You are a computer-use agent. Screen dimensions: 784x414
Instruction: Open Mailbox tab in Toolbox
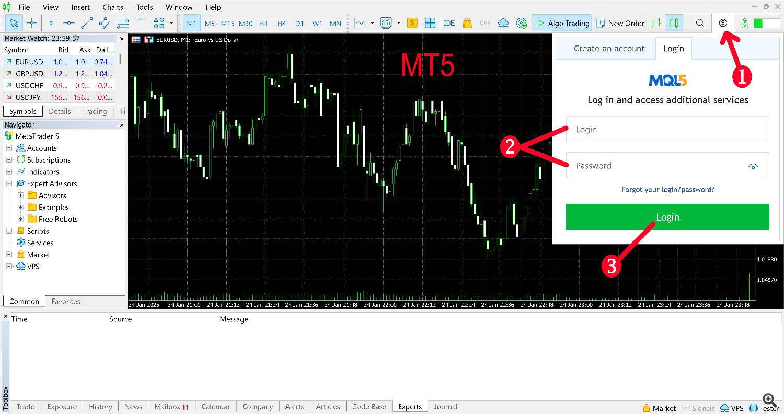point(171,407)
